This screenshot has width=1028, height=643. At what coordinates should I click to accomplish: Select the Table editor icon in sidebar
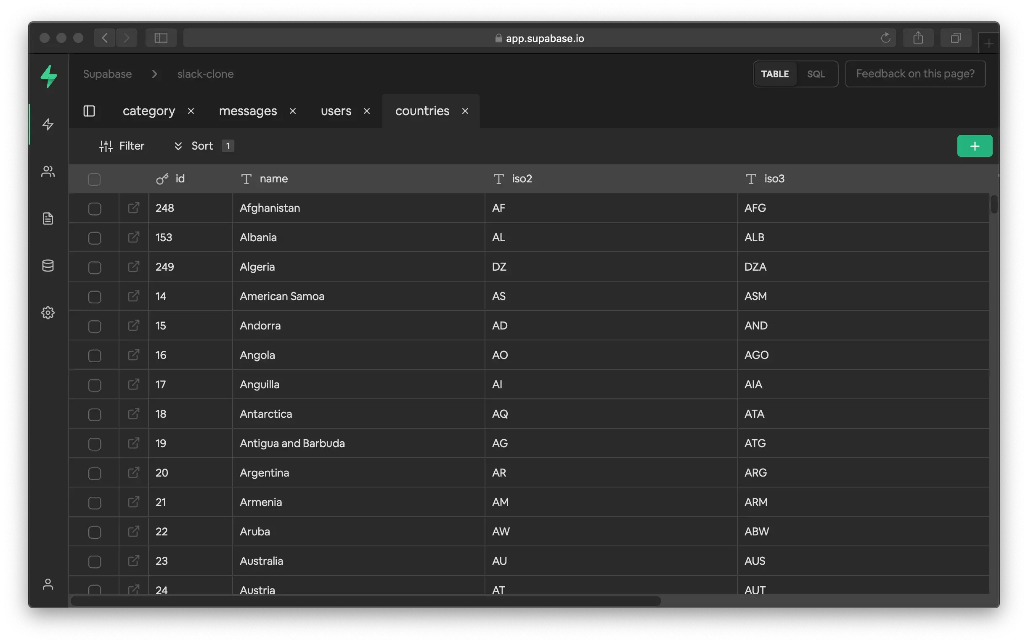[x=48, y=124]
